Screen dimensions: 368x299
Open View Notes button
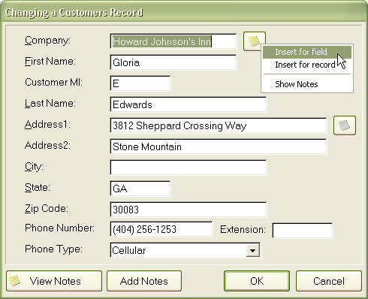point(54,281)
